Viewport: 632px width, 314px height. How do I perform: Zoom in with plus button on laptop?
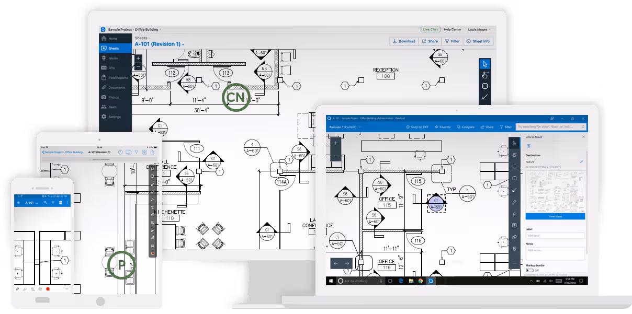(336, 143)
